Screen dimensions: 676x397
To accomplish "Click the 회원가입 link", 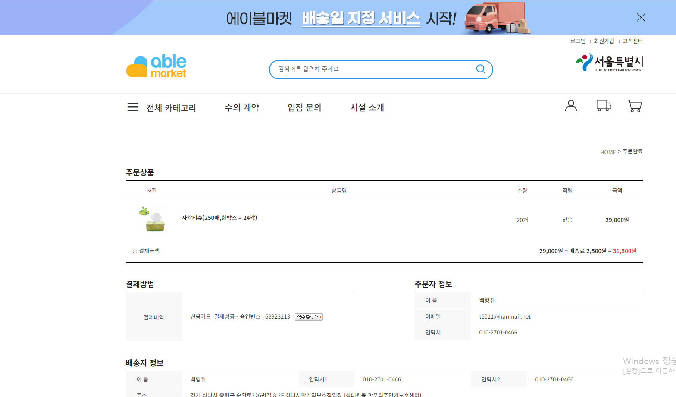I will pos(604,41).
